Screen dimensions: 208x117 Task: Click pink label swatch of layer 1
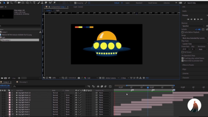(9, 93)
